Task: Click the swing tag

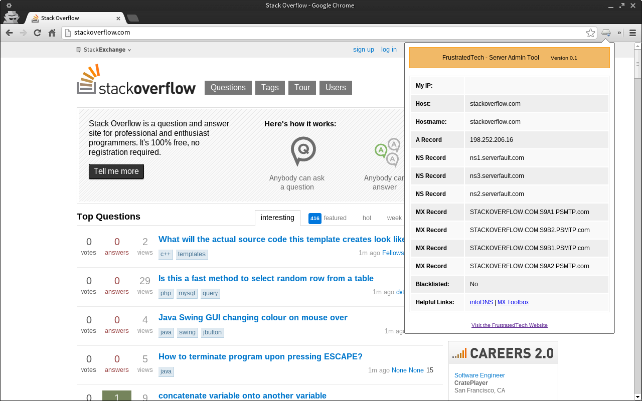Action: coord(188,332)
